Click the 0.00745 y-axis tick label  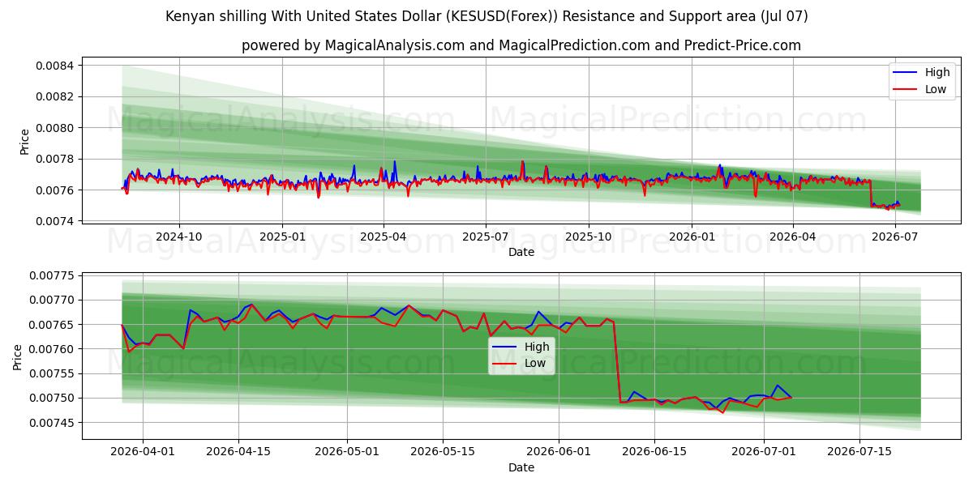[53, 423]
